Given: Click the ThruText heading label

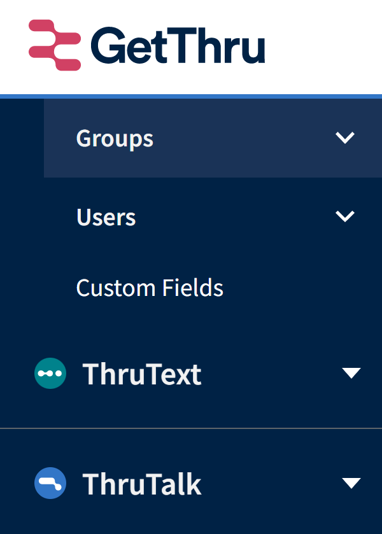Looking at the screenshot, I should 142,374.
